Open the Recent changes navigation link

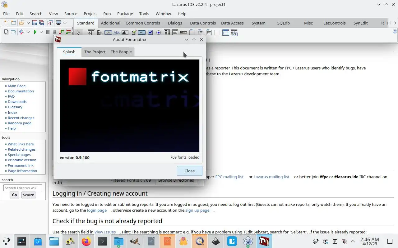coord(21,118)
